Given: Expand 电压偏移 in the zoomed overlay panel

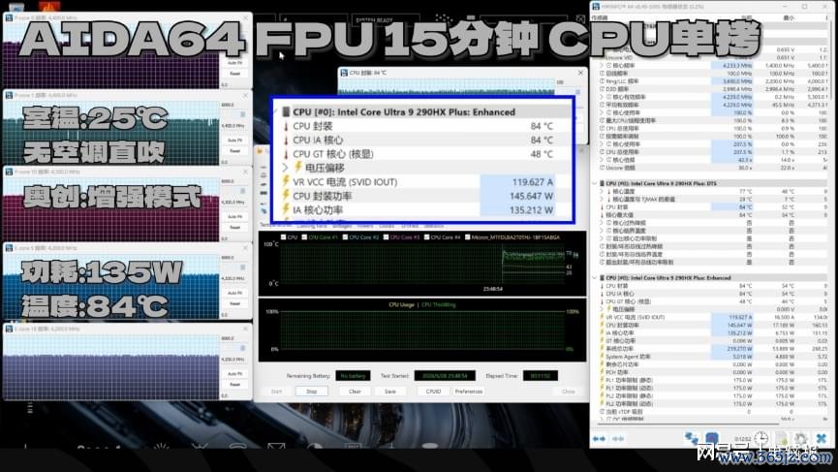Looking at the screenshot, I should click(286, 168).
